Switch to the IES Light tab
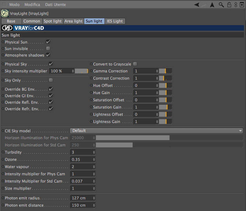The width and height of the screenshot is (246, 211). coord(115,21)
